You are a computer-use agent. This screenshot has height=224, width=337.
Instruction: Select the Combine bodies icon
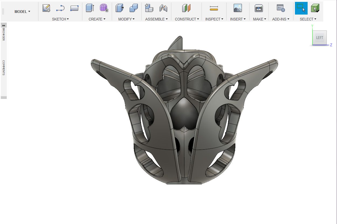(x=133, y=8)
